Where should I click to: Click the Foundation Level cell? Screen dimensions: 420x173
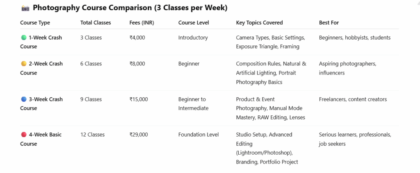pos(199,135)
